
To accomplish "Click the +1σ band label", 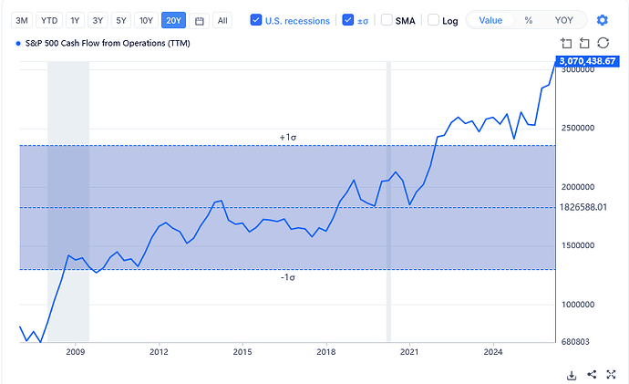I will pos(288,137).
